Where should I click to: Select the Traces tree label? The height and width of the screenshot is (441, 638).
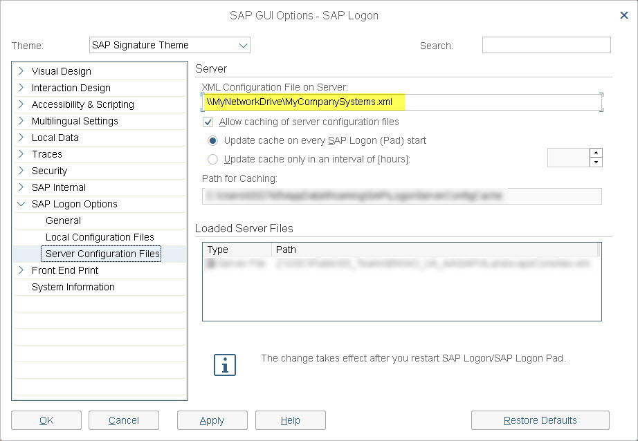[47, 154]
